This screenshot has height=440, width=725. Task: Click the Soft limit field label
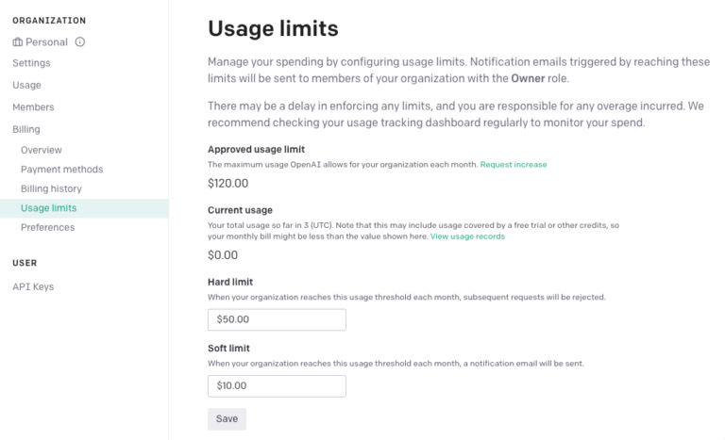tap(228, 348)
